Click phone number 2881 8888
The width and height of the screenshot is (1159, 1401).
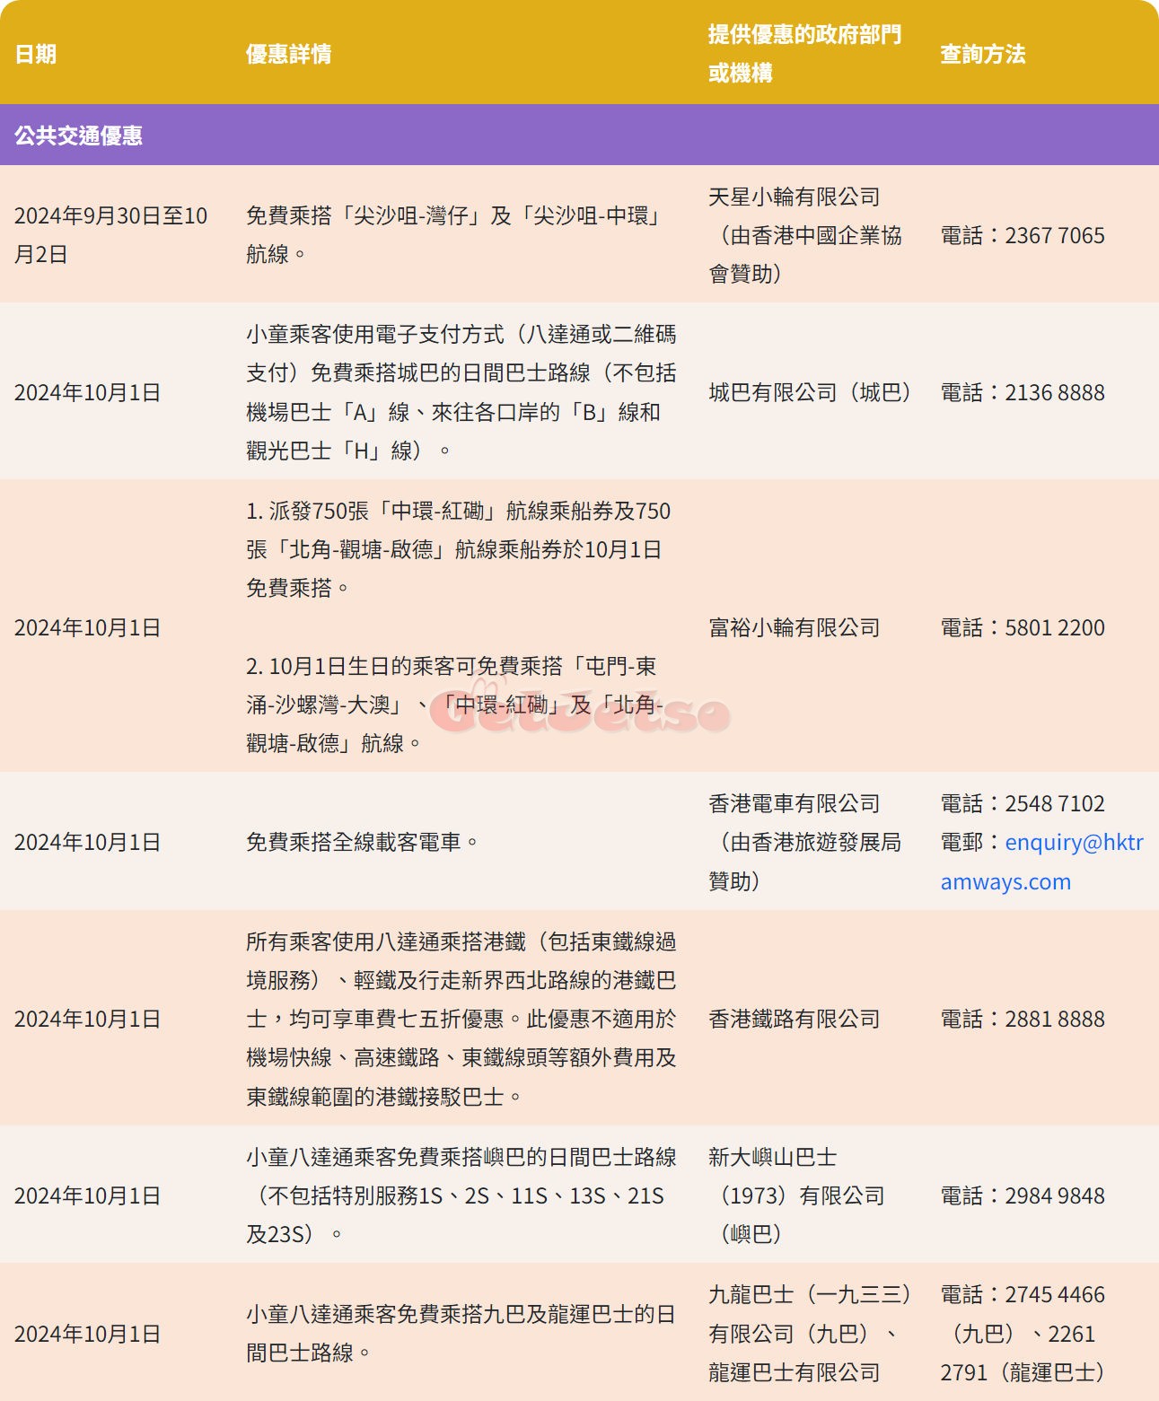(x=1055, y=1019)
